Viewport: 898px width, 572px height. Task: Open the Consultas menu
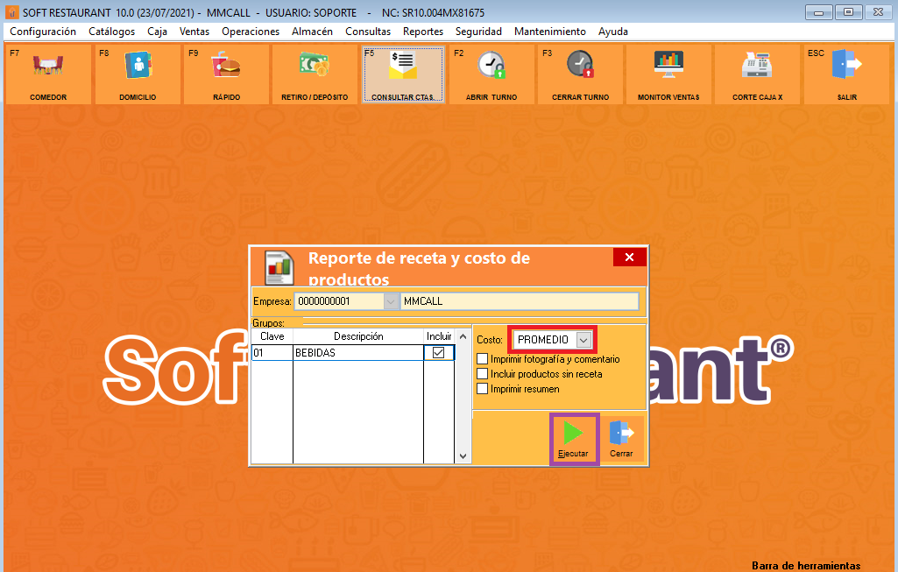(x=368, y=32)
